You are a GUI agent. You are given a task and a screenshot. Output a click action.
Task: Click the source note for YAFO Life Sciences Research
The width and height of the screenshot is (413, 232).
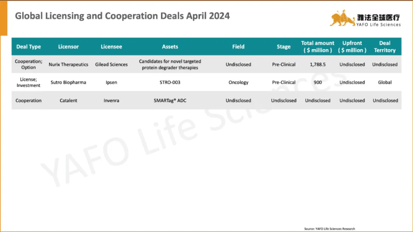coord(330,229)
